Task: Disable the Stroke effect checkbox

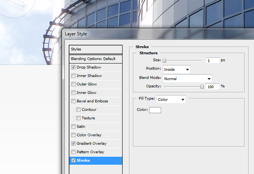Action: (x=73, y=160)
